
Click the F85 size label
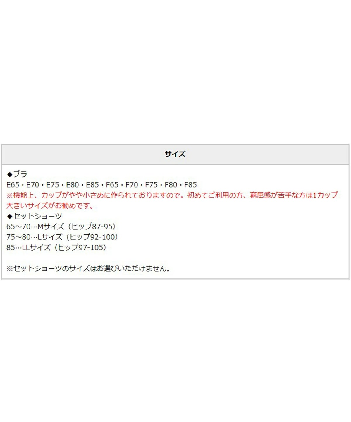pos(191,185)
